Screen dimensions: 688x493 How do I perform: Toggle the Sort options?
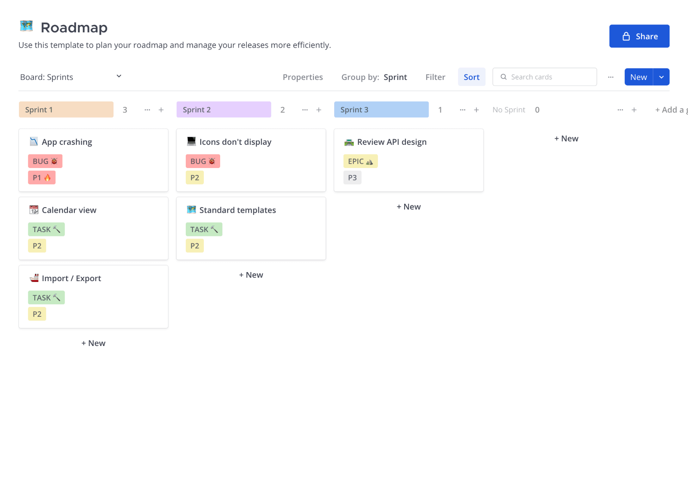coord(472,77)
